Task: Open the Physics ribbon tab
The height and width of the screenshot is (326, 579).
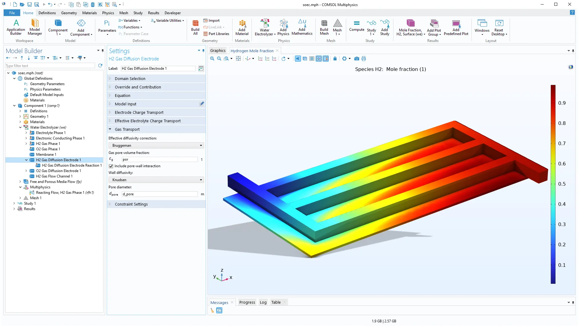Action: click(x=108, y=13)
